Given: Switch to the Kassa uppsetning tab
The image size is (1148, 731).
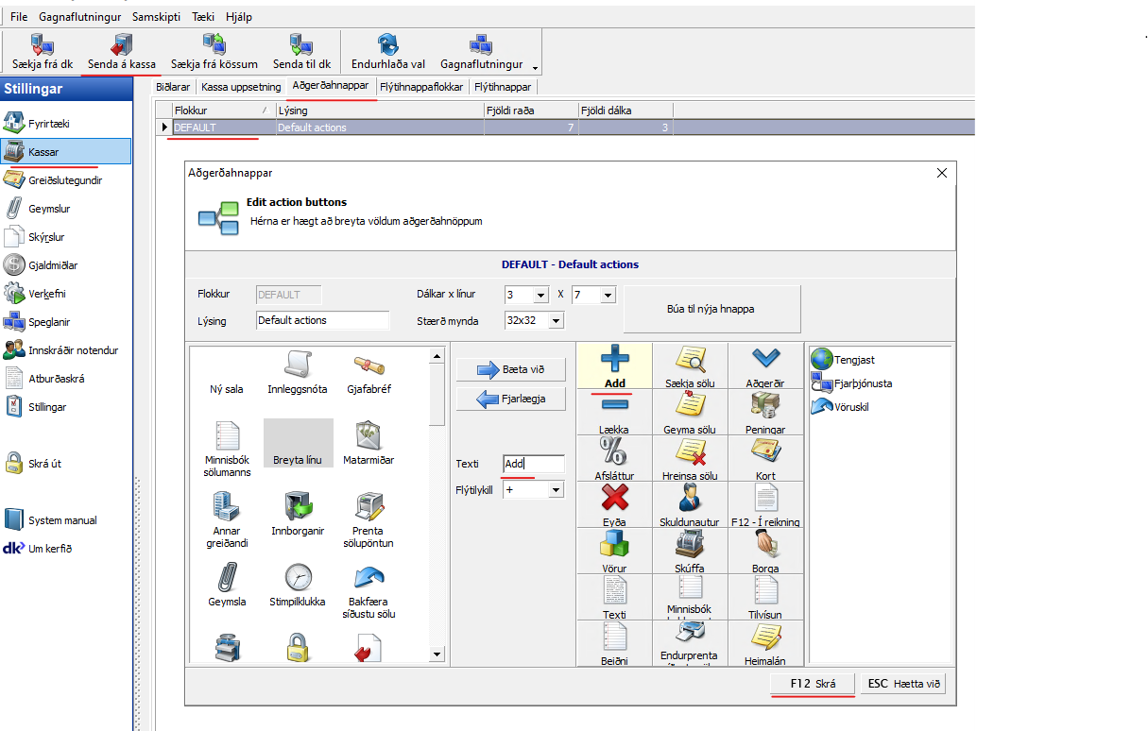Looking at the screenshot, I should click(x=241, y=87).
